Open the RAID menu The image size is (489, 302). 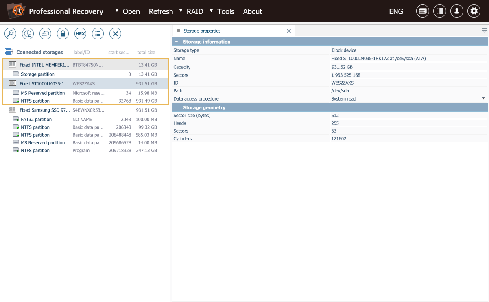pyautogui.click(x=195, y=11)
